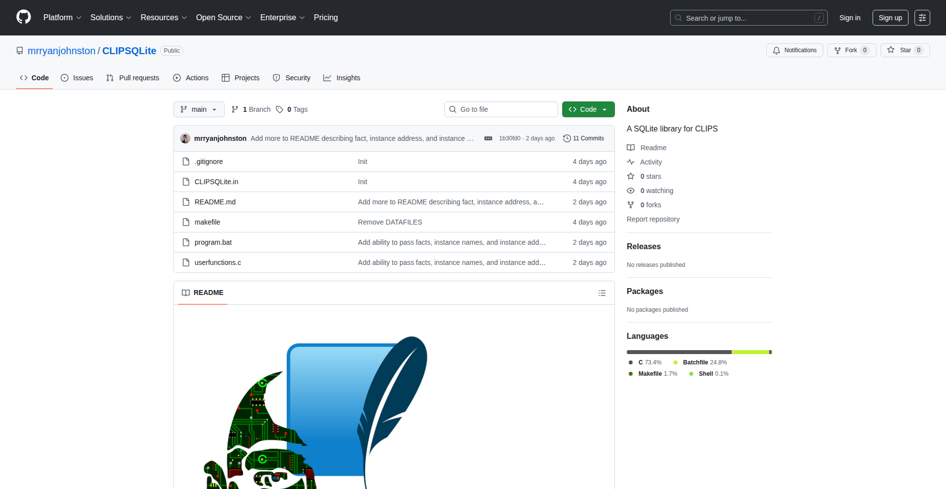This screenshot has height=489, width=946.
Task: View the 0 watching link
Action: coord(650,191)
